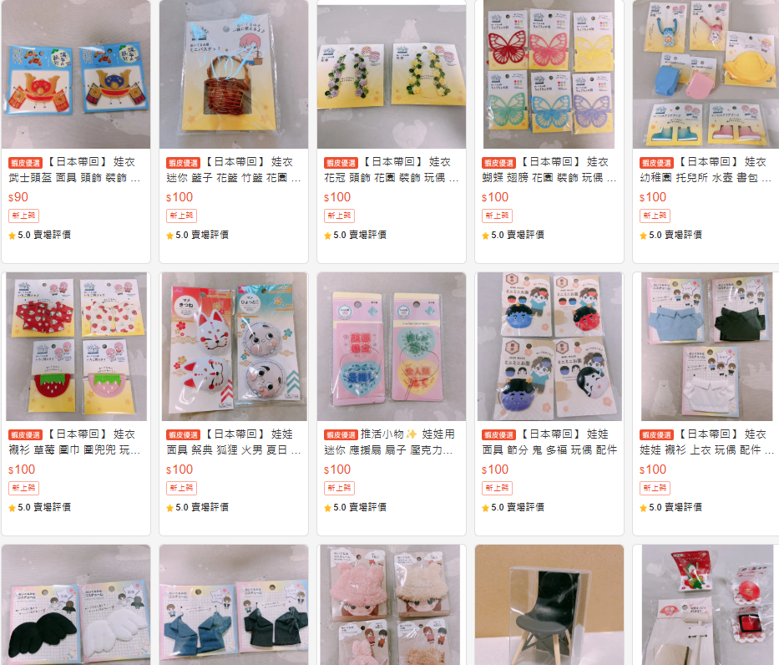Open the mini wicker basket product image
Viewport: 779px width, 665px height.
tap(234, 74)
